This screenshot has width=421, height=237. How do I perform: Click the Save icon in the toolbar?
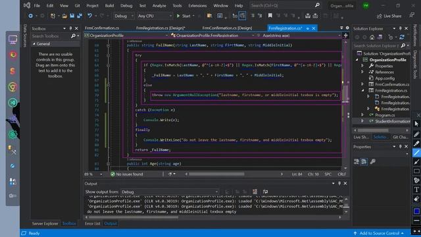point(72,16)
